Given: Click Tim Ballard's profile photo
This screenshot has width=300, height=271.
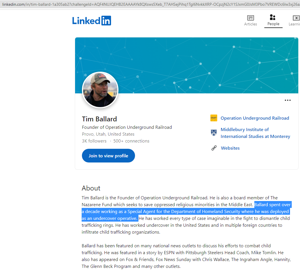Looking at the screenshot, I should (x=100, y=90).
